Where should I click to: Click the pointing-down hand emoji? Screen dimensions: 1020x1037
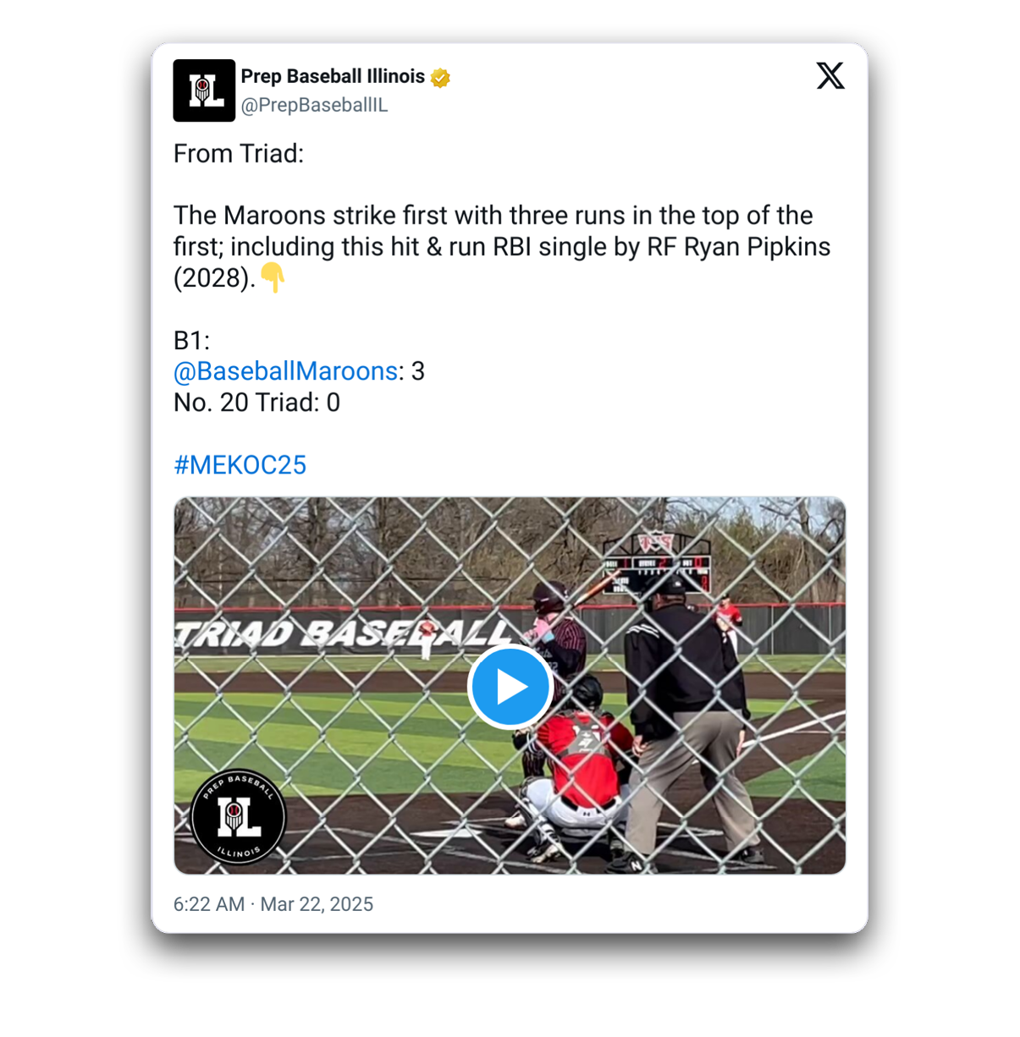pos(273,277)
